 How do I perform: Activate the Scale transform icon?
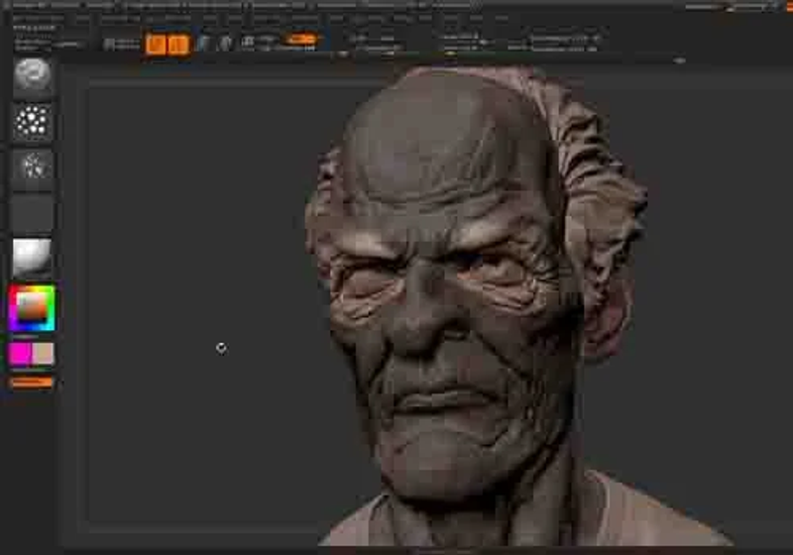coord(225,43)
